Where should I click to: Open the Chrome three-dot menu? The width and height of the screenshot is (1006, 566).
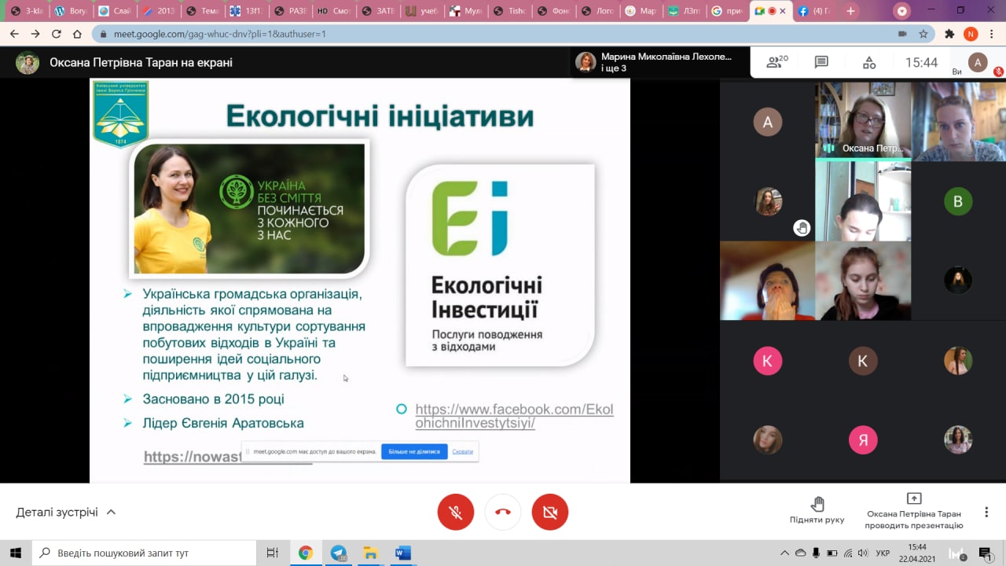992,34
